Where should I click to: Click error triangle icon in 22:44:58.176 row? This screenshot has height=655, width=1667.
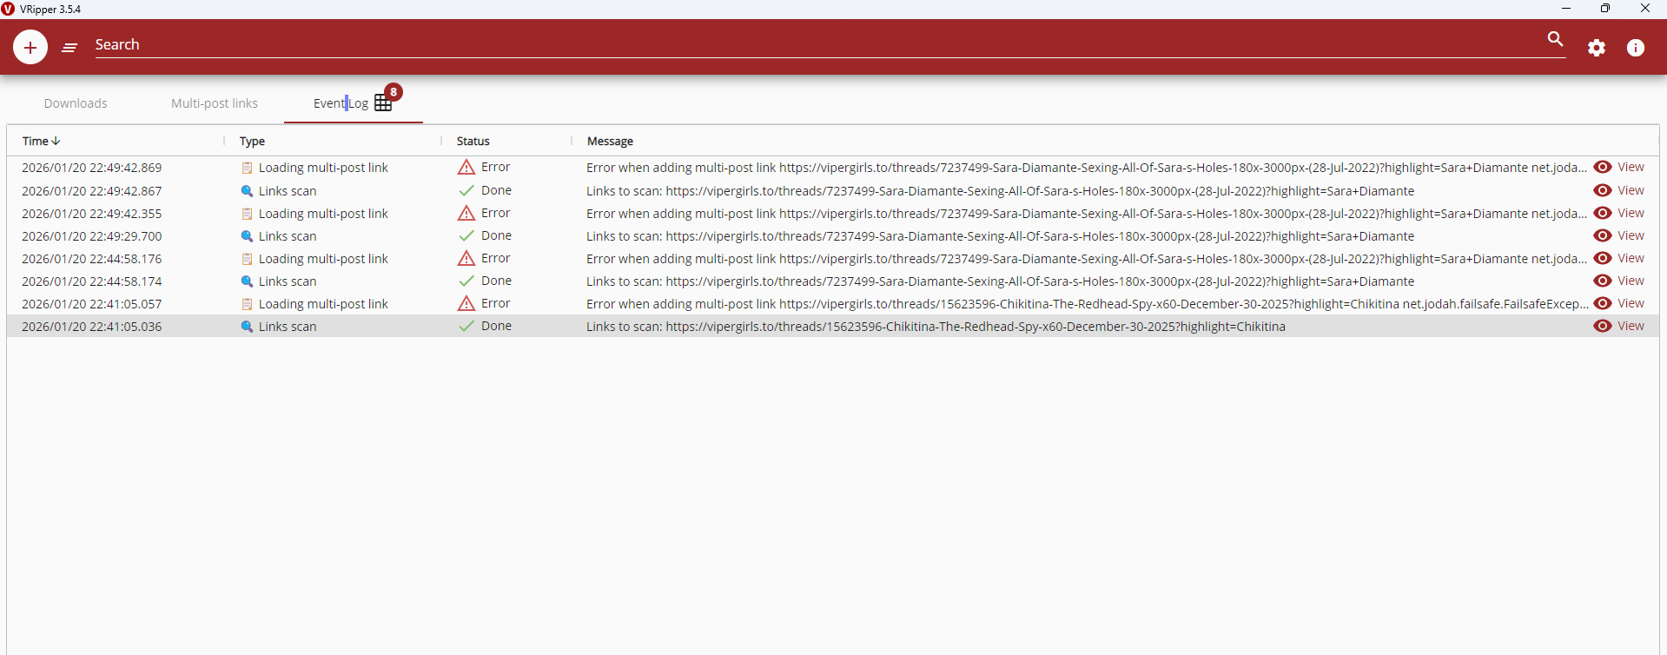point(466,258)
